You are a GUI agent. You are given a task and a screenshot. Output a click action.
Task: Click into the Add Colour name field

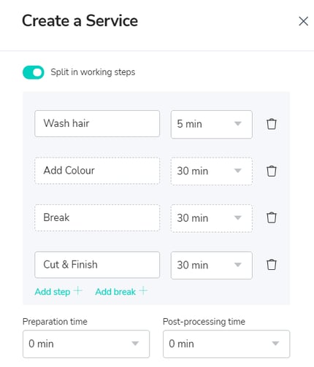97,171
